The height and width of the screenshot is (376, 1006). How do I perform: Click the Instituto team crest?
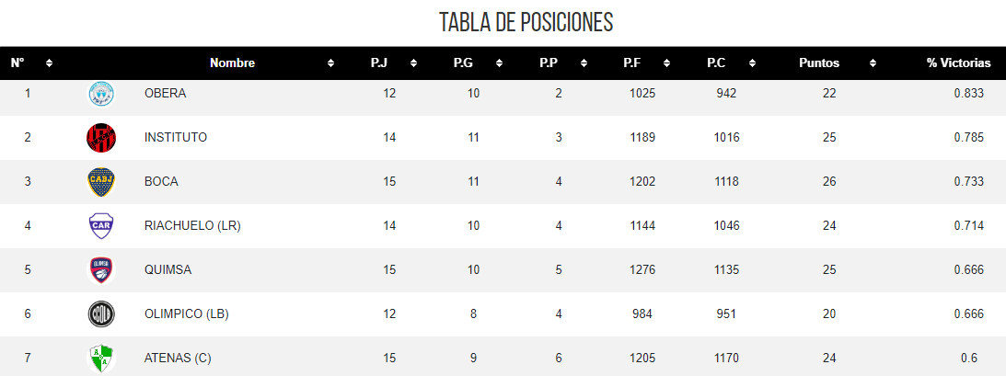(100, 138)
